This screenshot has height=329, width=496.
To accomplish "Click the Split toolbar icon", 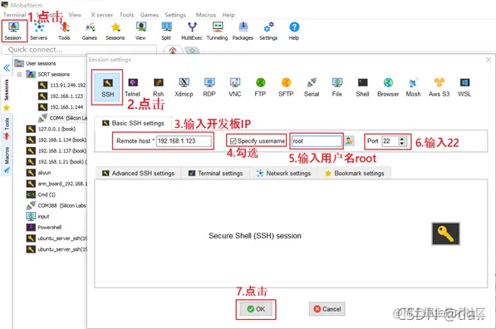I will tap(166, 31).
